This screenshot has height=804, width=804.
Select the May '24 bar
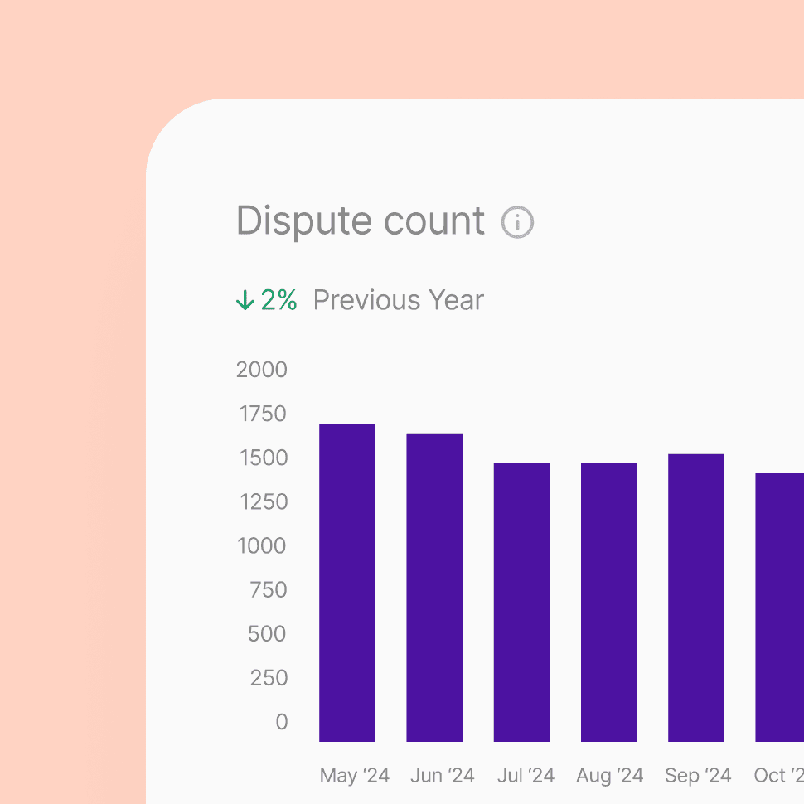point(347,583)
